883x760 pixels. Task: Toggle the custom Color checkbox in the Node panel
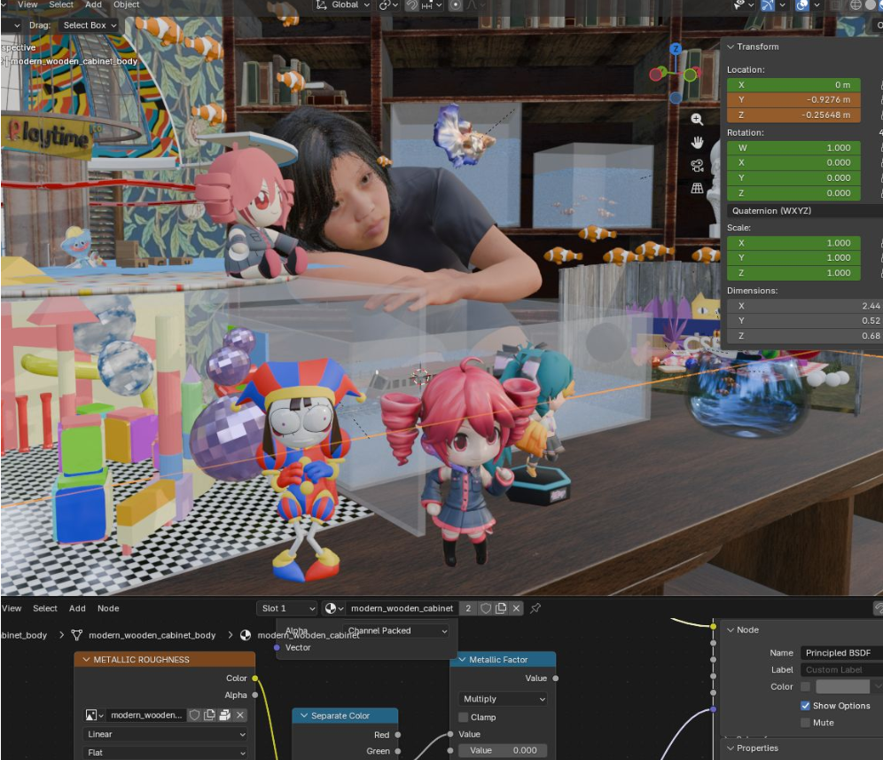pos(805,686)
